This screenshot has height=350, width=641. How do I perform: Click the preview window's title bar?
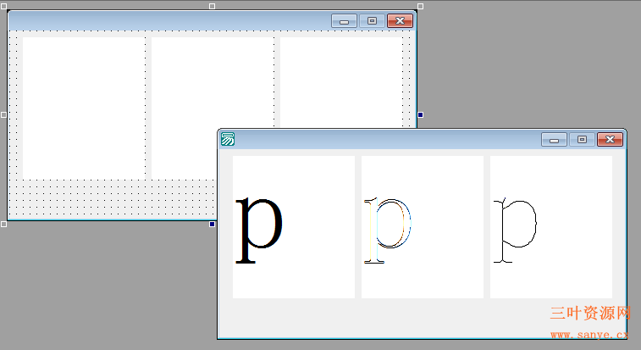(x=381, y=140)
